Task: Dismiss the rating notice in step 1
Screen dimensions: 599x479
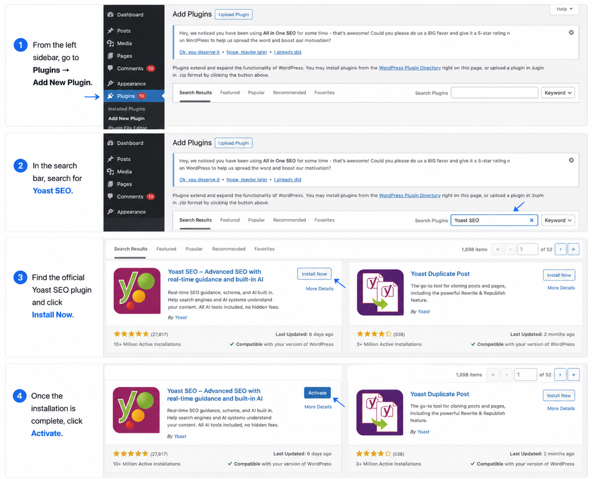Action: pyautogui.click(x=571, y=33)
